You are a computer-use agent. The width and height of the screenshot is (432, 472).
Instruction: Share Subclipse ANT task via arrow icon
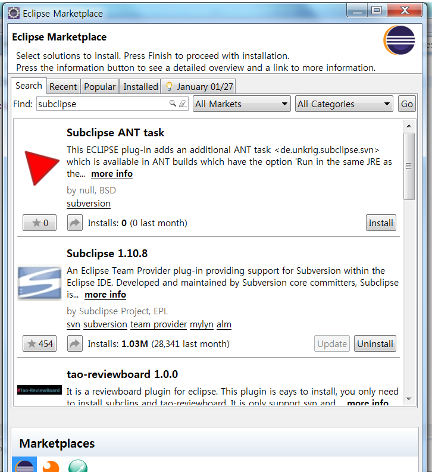pos(74,223)
